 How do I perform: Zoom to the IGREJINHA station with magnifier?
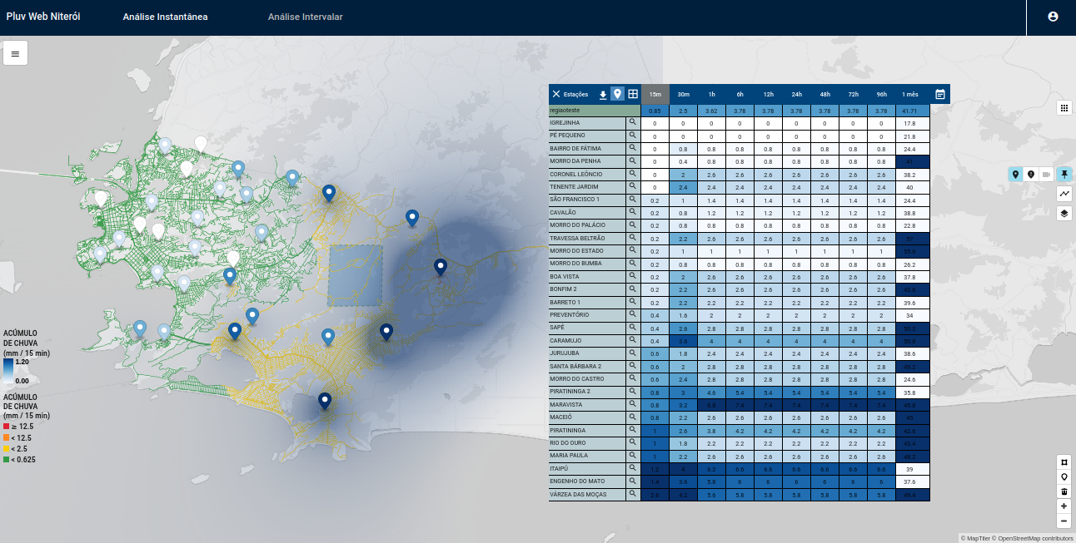[x=633, y=122]
